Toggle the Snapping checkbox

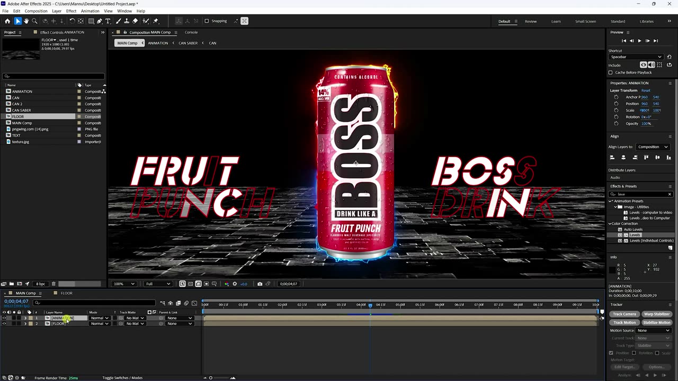pos(207,21)
